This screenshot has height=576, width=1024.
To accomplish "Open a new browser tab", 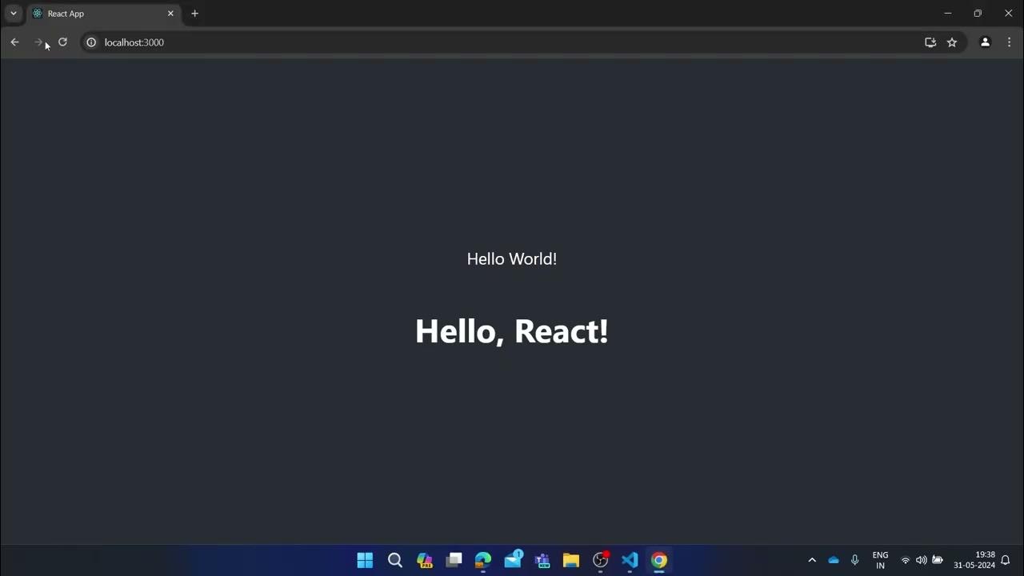I will pyautogui.click(x=194, y=14).
